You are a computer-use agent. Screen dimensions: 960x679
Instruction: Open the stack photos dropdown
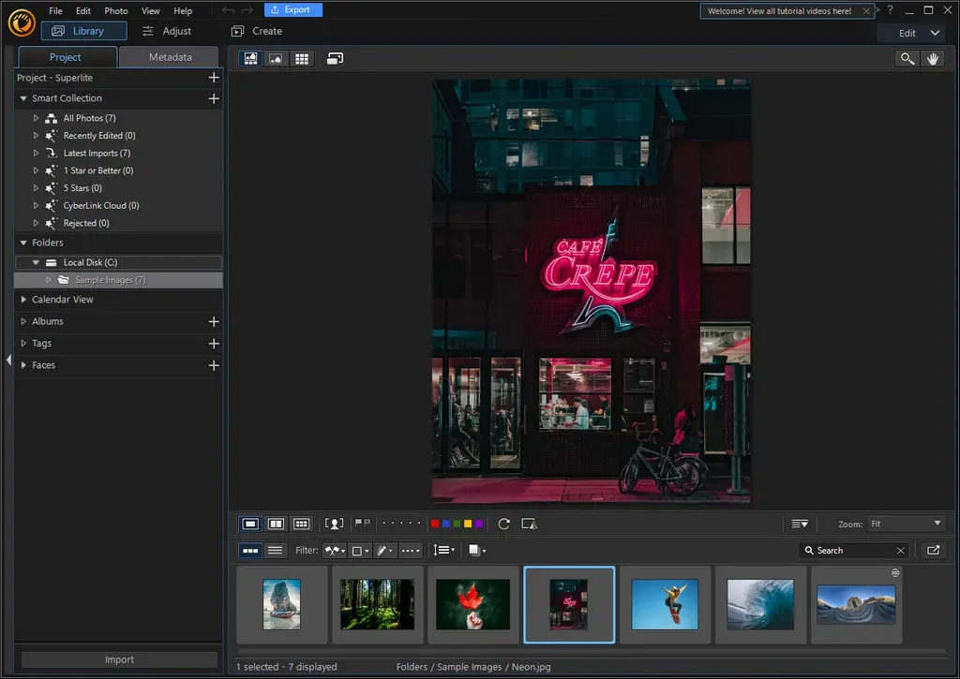477,551
